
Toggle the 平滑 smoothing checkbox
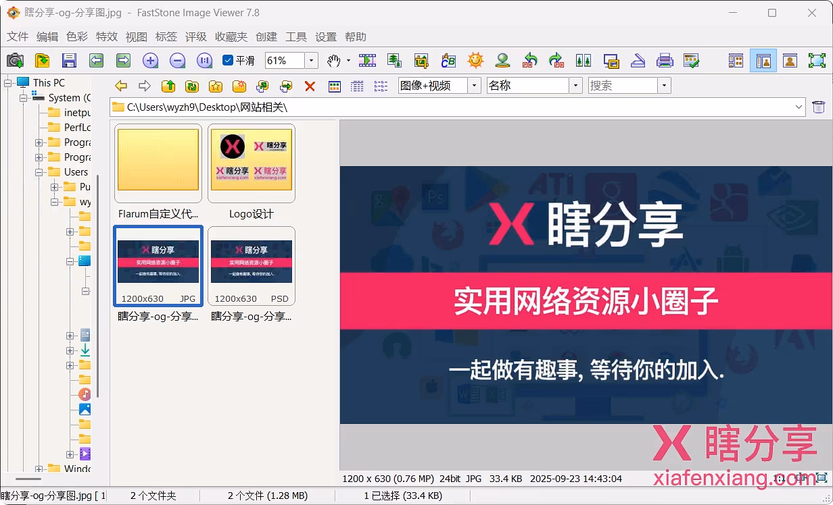tap(228, 60)
